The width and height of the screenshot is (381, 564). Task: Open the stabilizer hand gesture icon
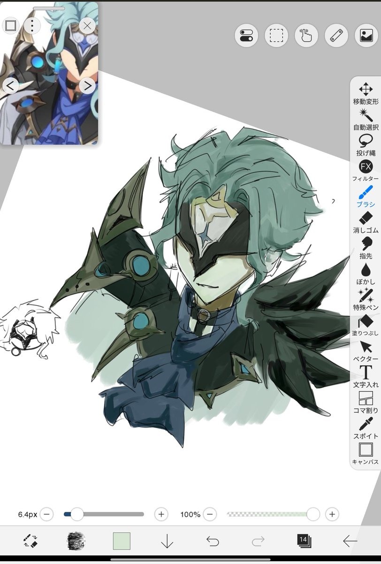click(x=306, y=36)
